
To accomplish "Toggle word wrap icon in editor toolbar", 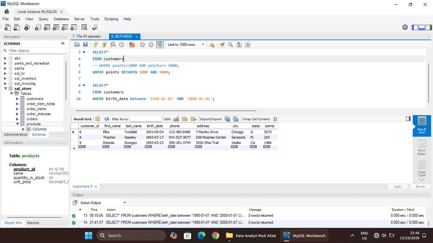I will (x=248, y=45).
